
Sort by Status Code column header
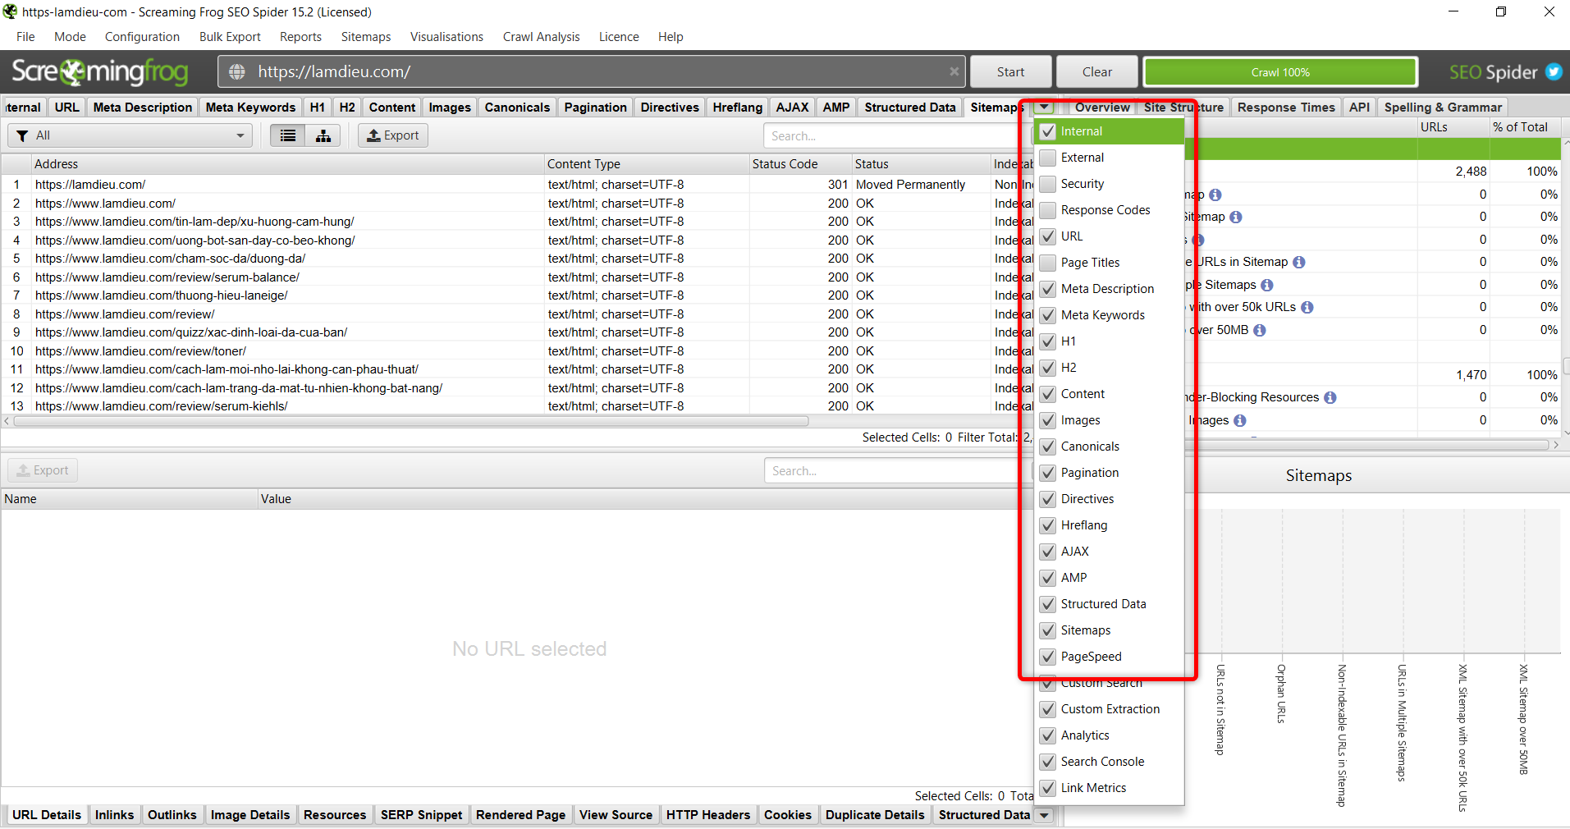click(800, 164)
